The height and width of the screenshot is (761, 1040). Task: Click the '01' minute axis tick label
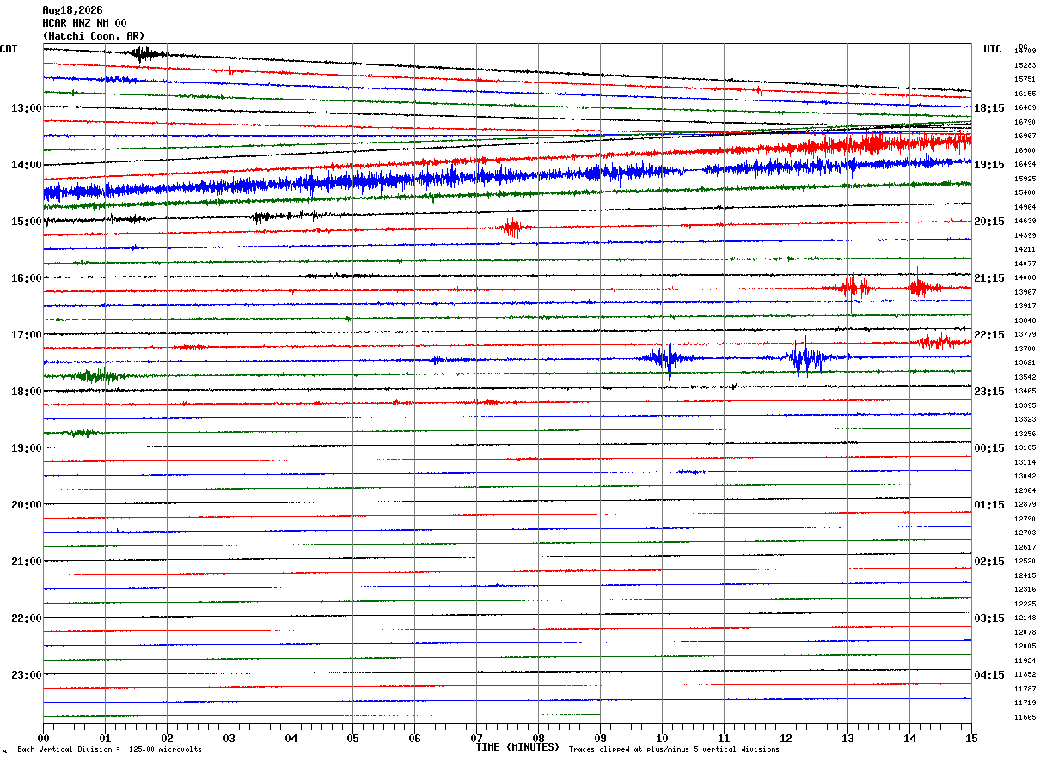[x=105, y=738]
